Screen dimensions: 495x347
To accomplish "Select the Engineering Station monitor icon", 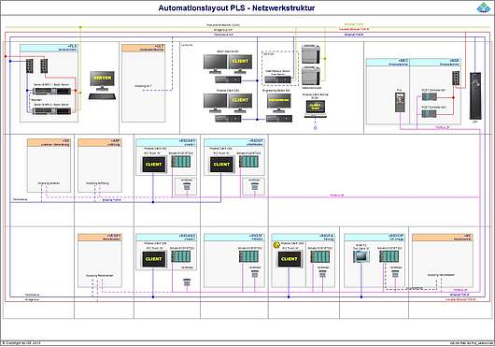I will [x=278, y=103].
